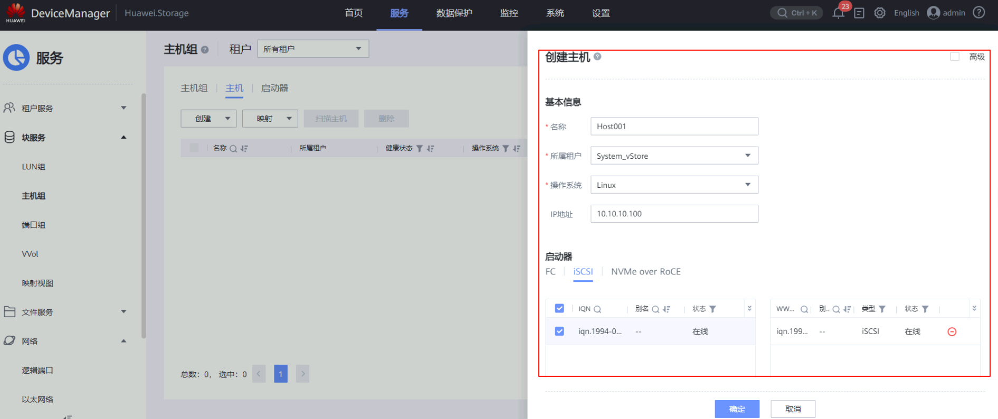Screen dimensions: 998x419
Task: Switch to the FC initiator tab
Action: pos(550,272)
